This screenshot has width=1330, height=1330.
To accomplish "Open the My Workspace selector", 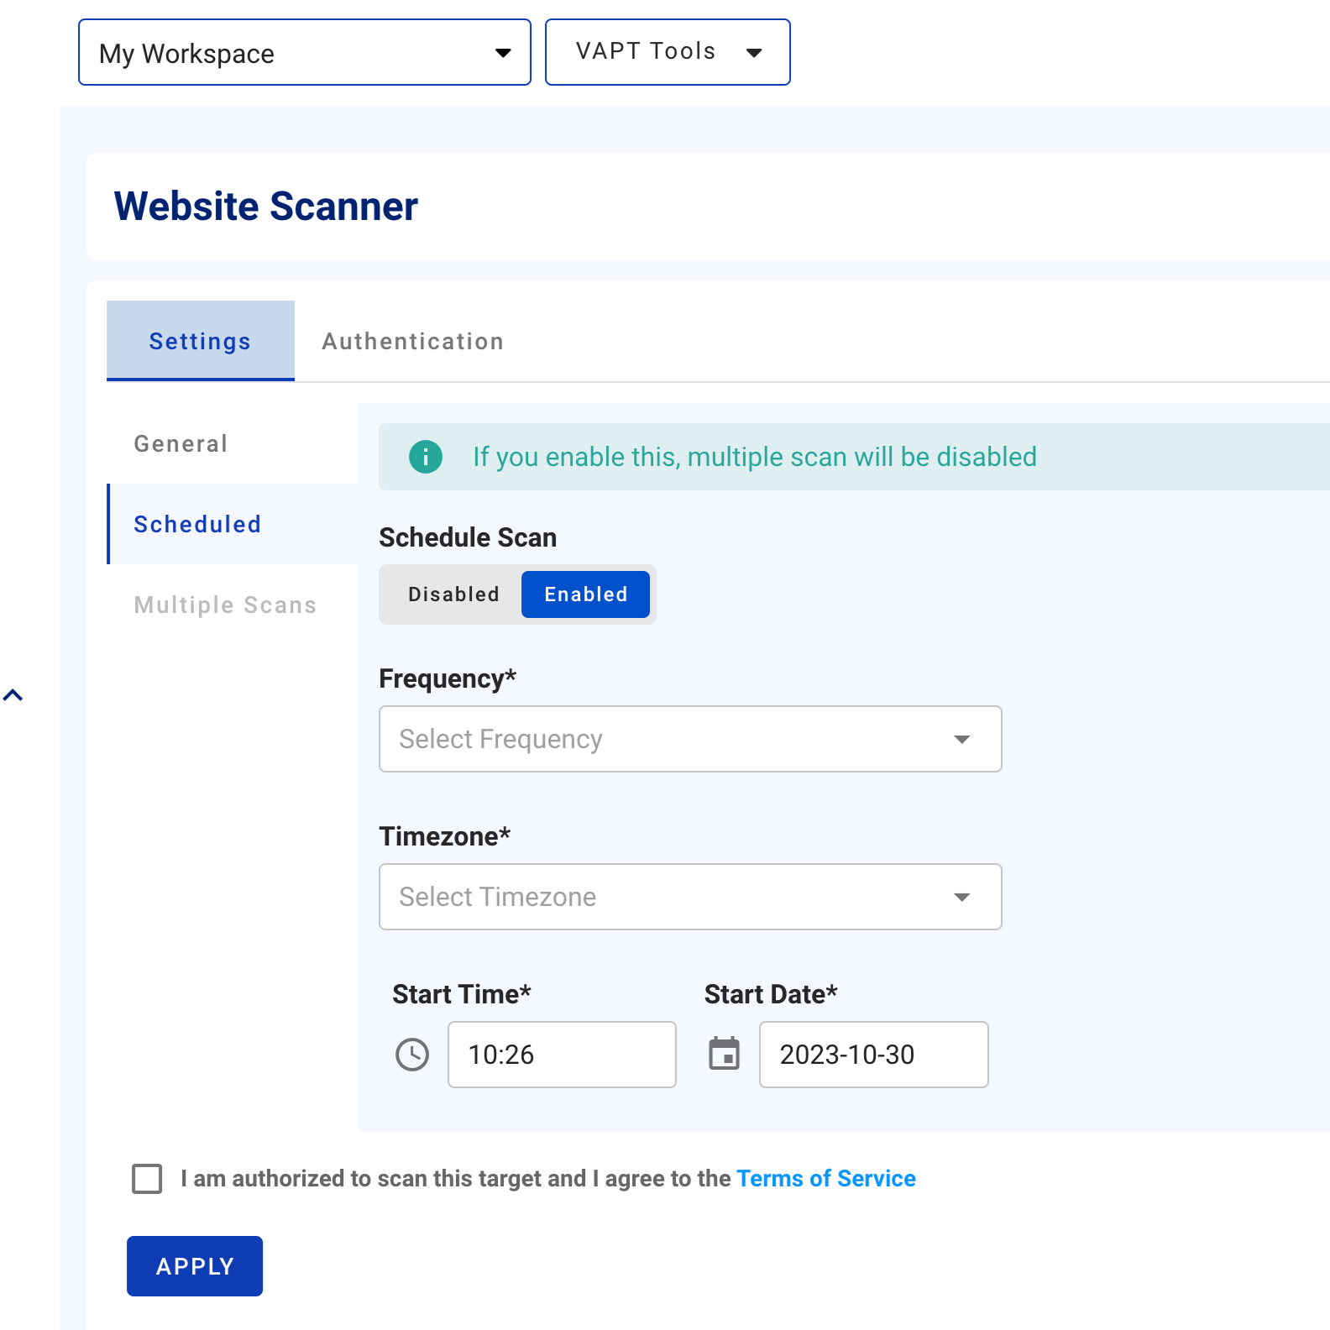I will 285,53.
